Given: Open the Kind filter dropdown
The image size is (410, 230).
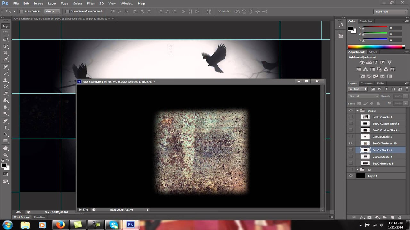Looking at the screenshot, I should [358, 89].
